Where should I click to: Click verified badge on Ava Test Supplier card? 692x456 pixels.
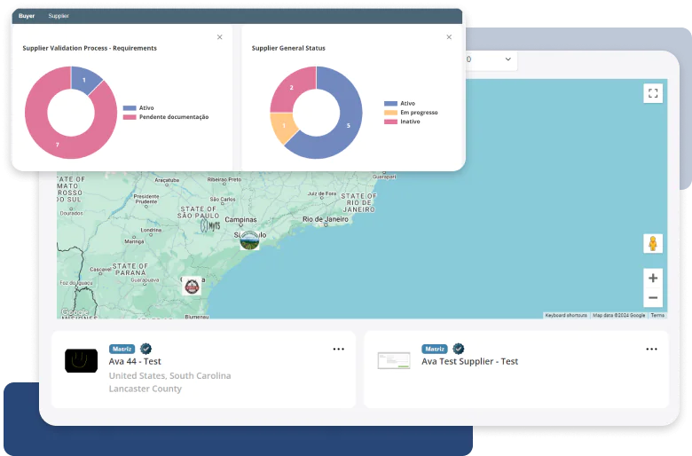[459, 349]
